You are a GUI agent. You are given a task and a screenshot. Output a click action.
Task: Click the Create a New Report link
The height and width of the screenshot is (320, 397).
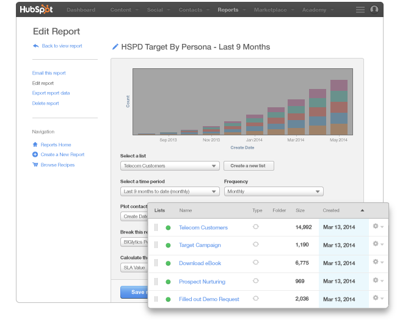point(62,154)
